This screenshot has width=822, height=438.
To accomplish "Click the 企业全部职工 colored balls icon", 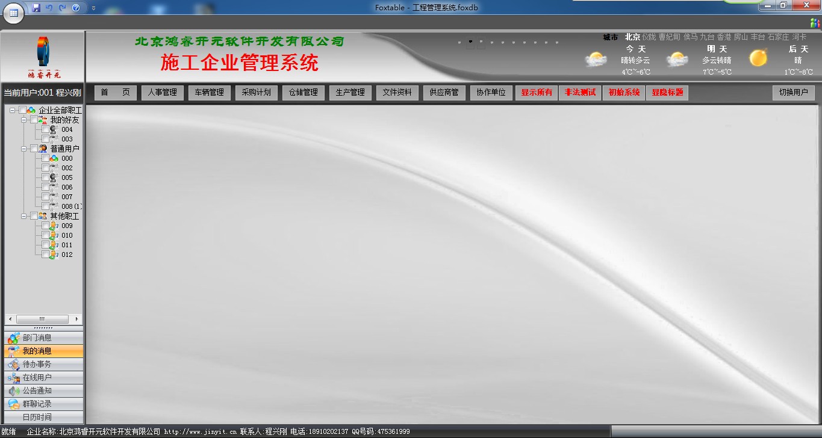I will [x=31, y=110].
